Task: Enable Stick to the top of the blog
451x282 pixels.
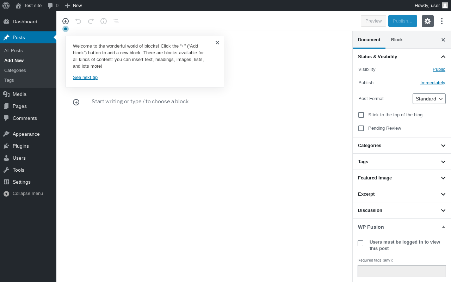Action: tap(361, 115)
